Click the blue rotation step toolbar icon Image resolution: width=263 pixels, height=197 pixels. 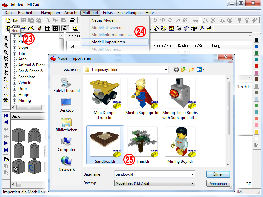click(202, 28)
